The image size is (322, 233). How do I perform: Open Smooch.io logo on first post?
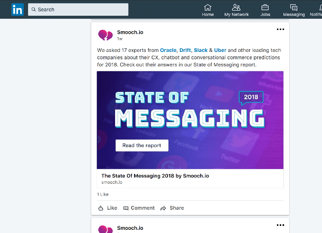click(105, 35)
